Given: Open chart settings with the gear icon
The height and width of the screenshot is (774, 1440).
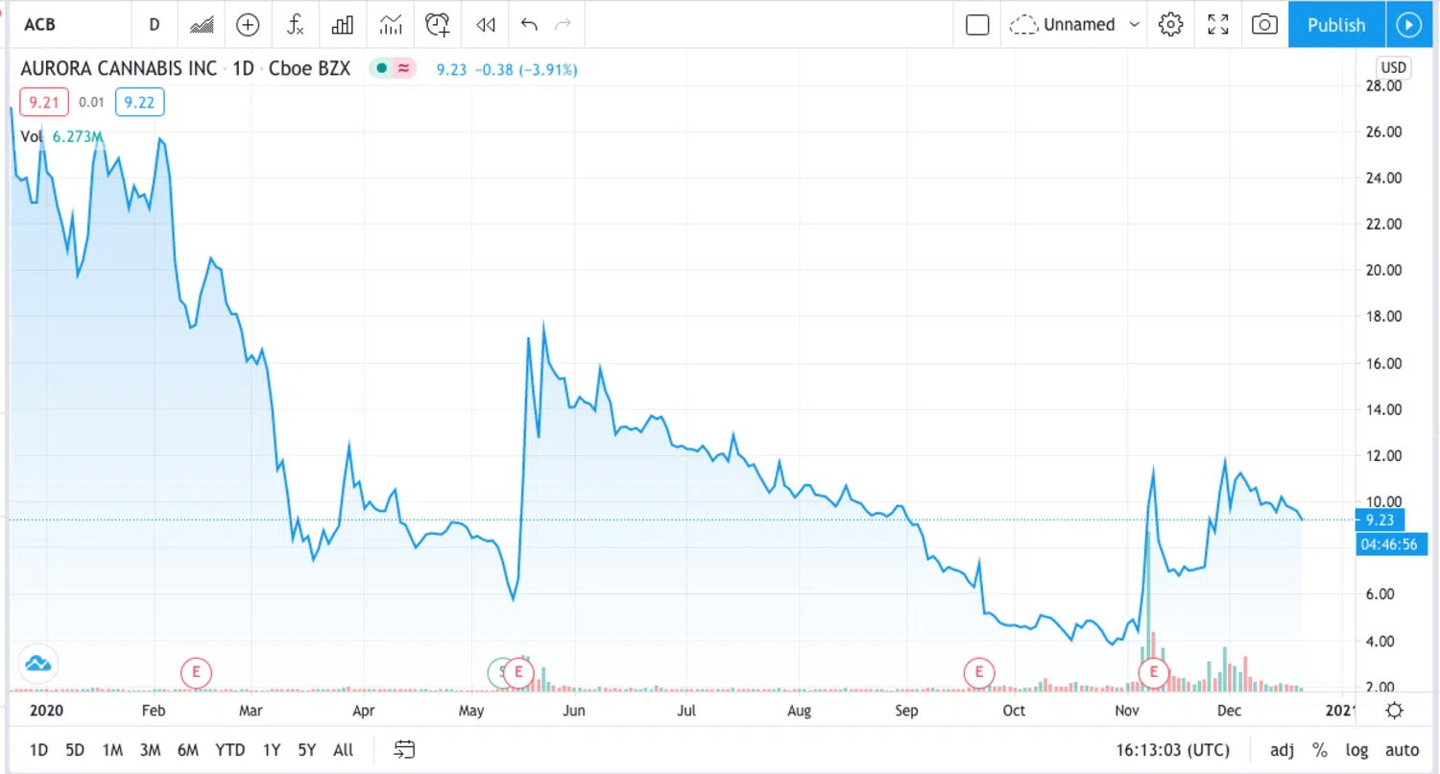Looking at the screenshot, I should coord(1170,25).
